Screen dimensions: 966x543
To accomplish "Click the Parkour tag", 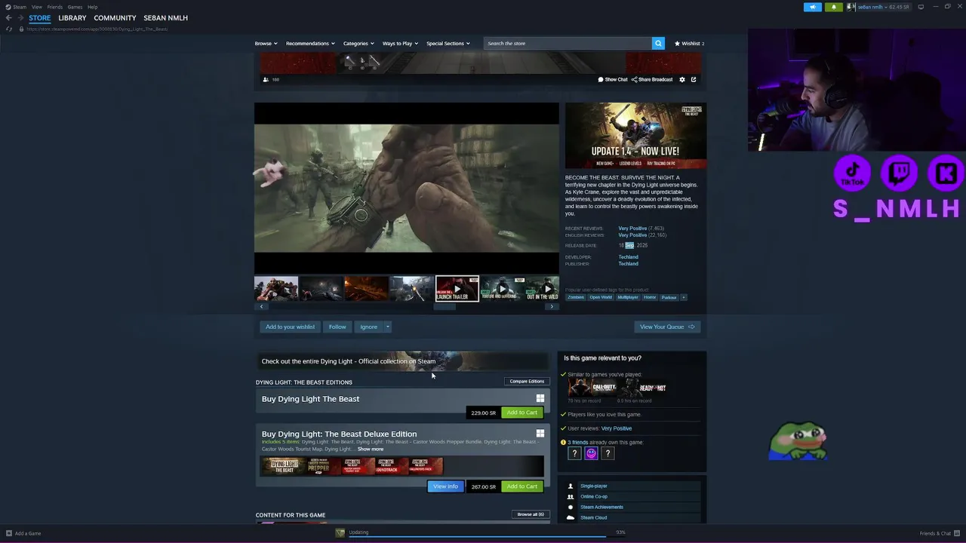I will [669, 297].
